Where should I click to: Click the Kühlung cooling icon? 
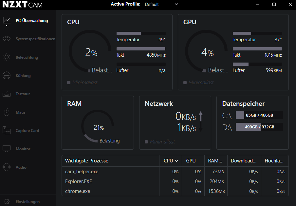click(7, 76)
